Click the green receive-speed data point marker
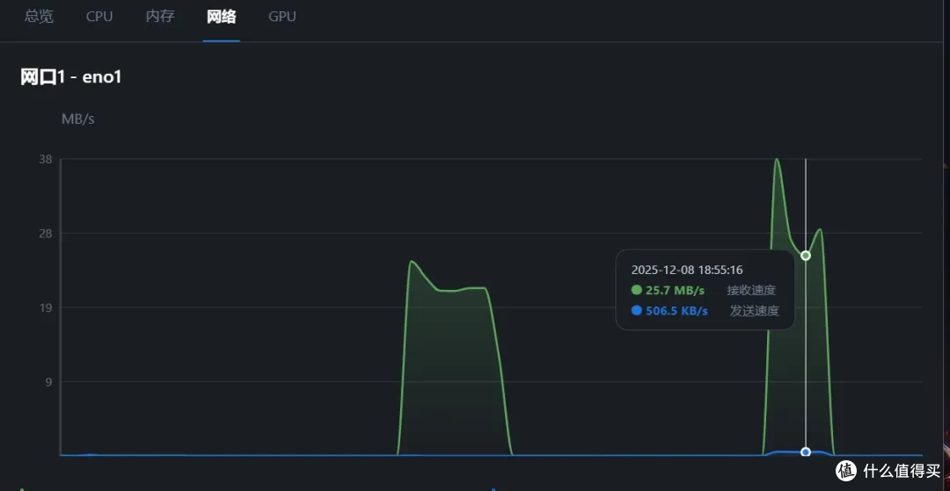 [x=805, y=256]
